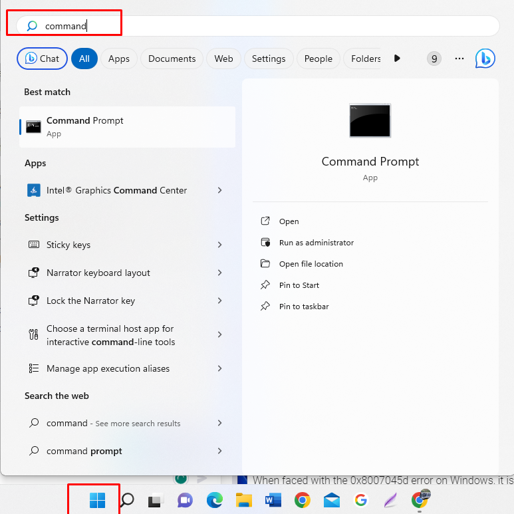Click the taskbar Search magnifier icon

pos(127,500)
